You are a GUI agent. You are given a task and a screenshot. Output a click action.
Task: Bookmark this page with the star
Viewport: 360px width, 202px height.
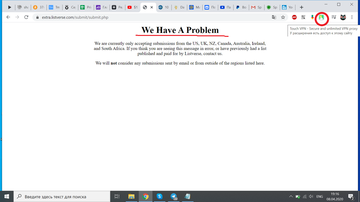(283, 17)
